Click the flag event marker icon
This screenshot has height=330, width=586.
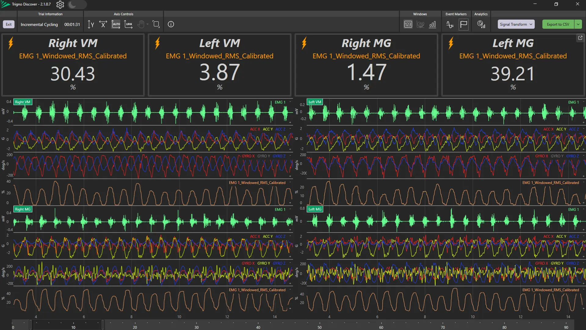[x=463, y=24]
